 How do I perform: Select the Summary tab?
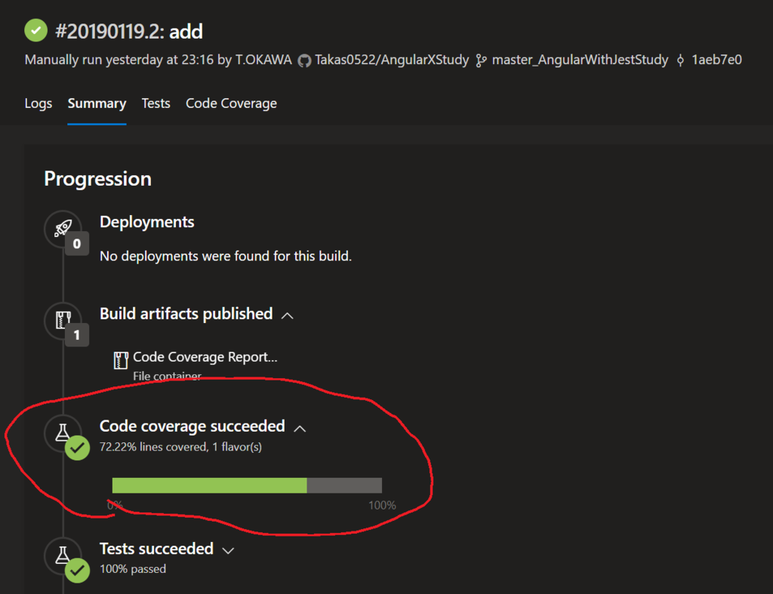(x=97, y=103)
